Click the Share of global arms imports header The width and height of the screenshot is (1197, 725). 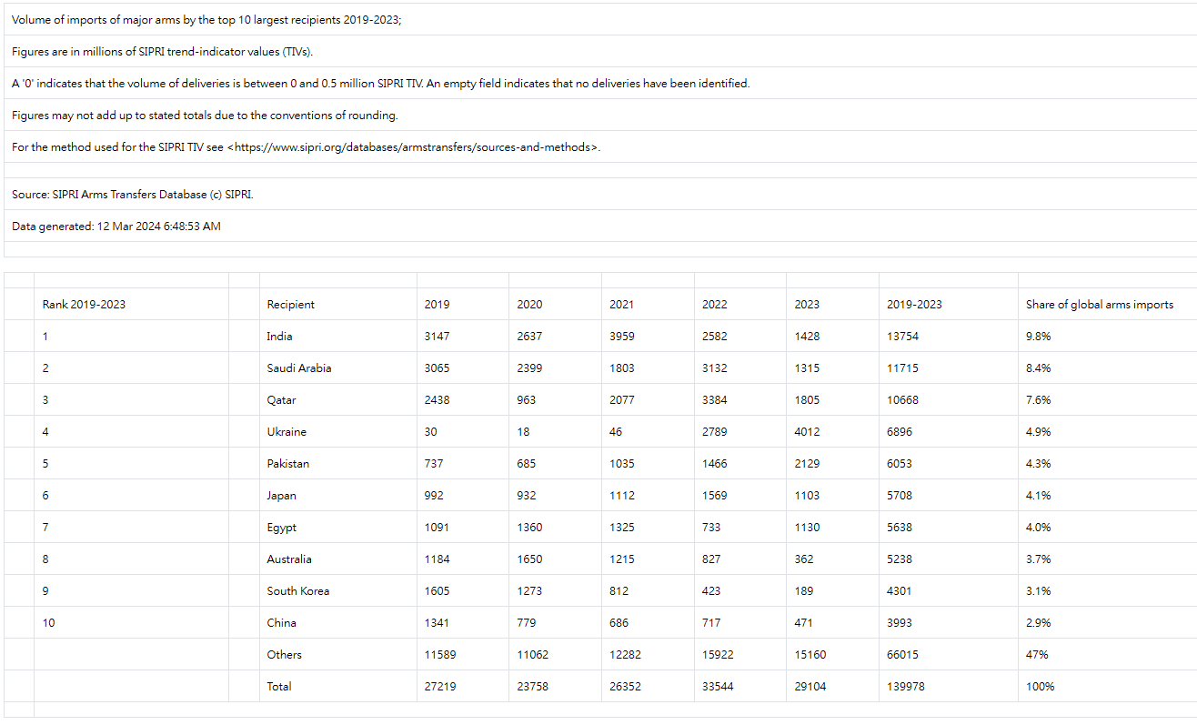pyautogui.click(x=1099, y=305)
